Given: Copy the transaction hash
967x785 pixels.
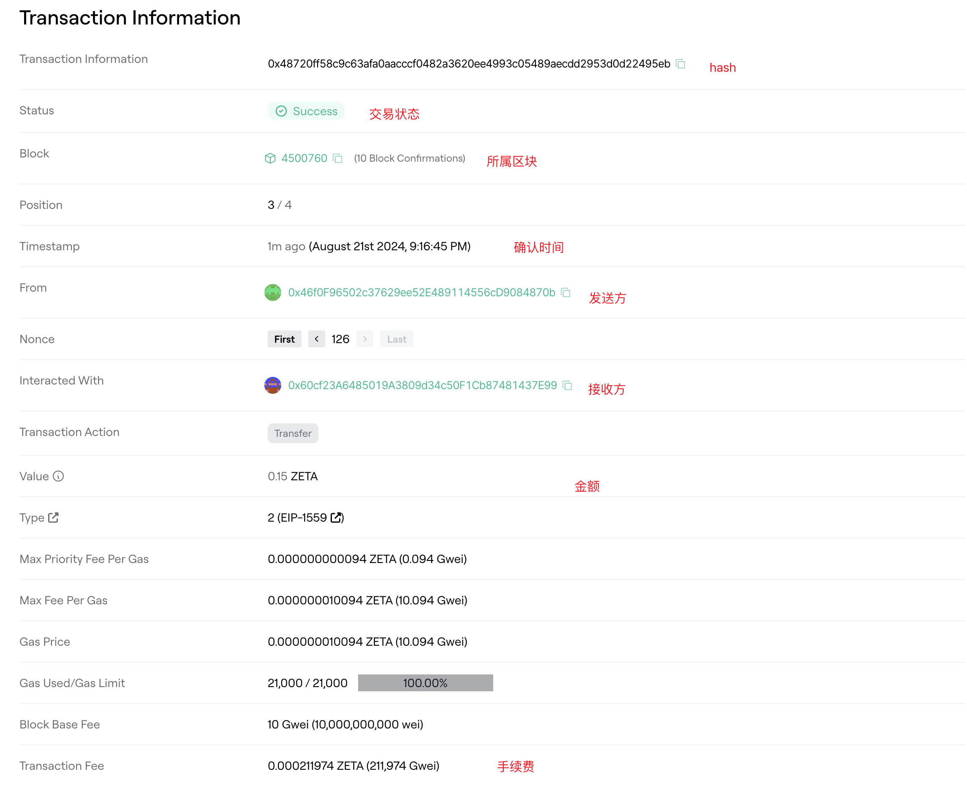Looking at the screenshot, I should [680, 64].
